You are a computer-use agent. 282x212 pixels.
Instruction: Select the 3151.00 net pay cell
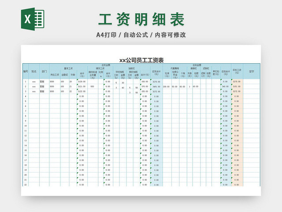(237, 87)
